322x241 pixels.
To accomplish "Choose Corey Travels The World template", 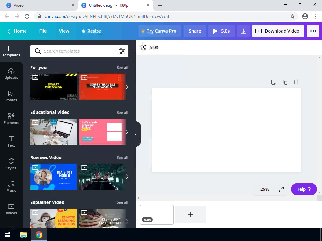I will tap(103, 87).
